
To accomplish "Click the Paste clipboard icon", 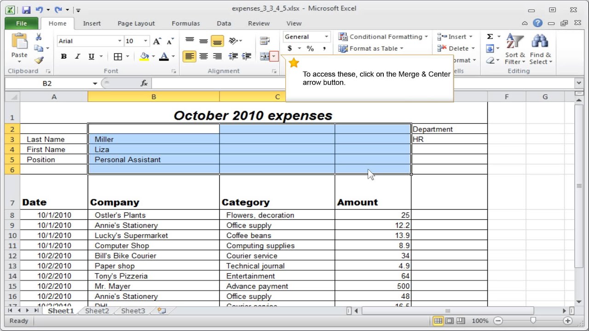I will [x=19, y=41].
